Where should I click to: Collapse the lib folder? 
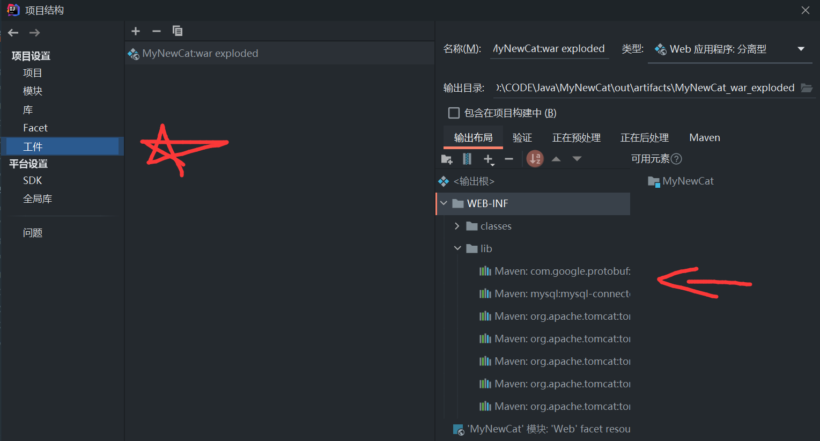(x=457, y=248)
